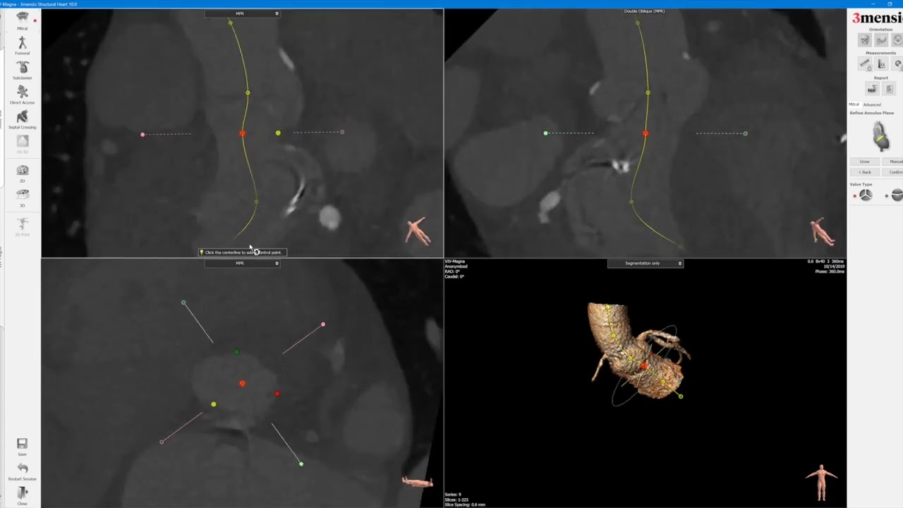
Task: Click red center marker in bottom-left view
Action: (242, 383)
